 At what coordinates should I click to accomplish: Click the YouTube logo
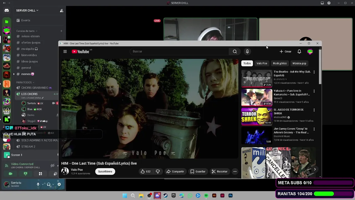click(80, 51)
